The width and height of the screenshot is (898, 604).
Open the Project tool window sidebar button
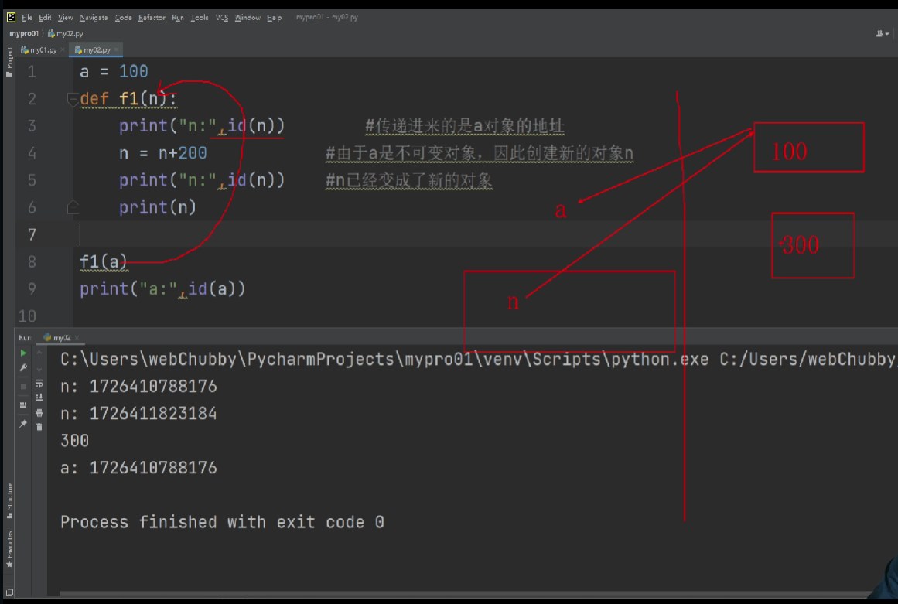9,63
